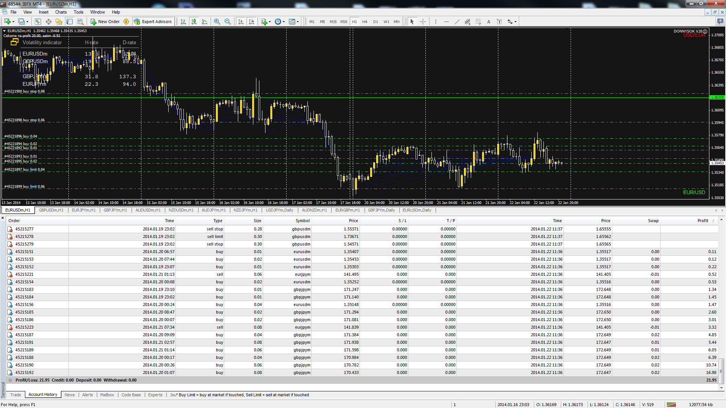This screenshot has height=408, width=726.
Task: Toggle chart shift button
Action: (251, 22)
